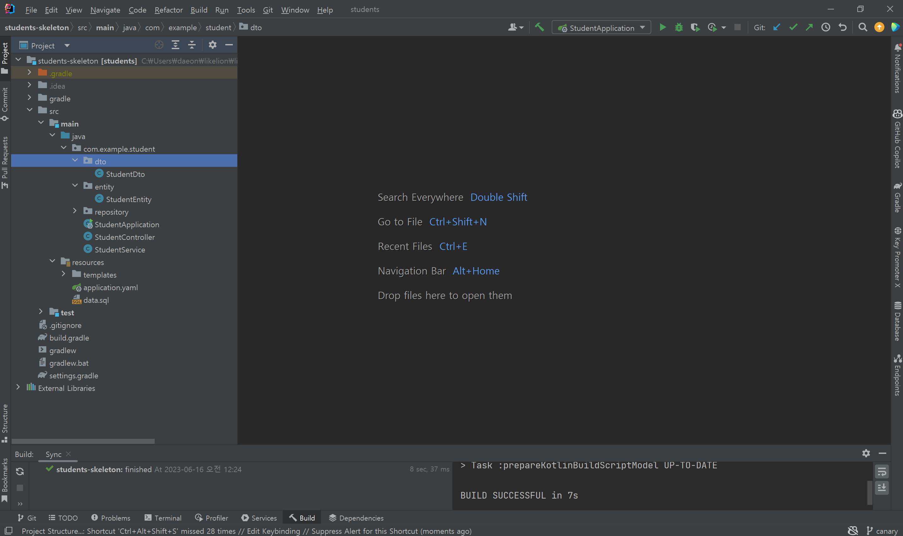
Task: Collapse the resources folder
Action: tap(52, 261)
